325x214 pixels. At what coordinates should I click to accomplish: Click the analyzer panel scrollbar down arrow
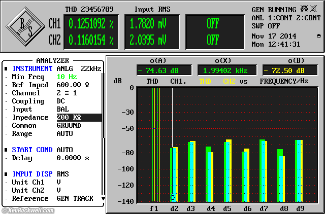point(103,198)
